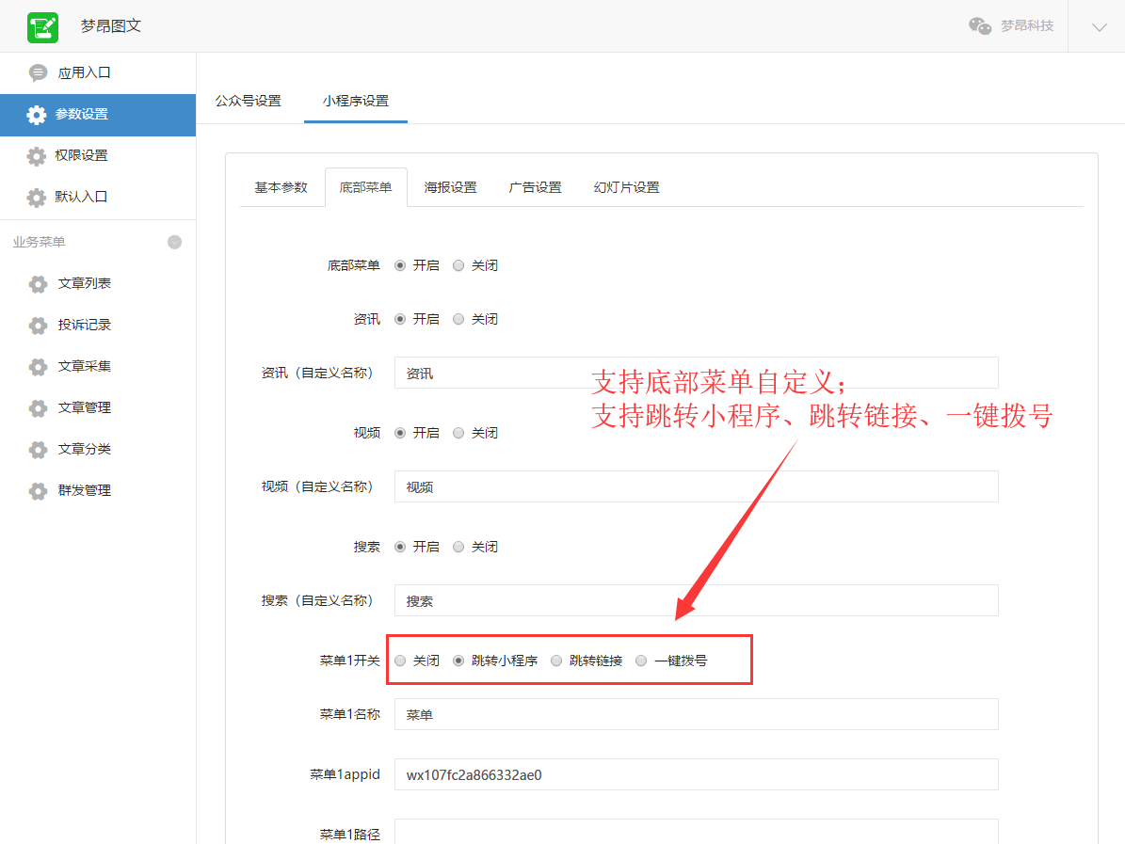The image size is (1125, 844).
Task: Click the 资讯（自定义名称） input field
Action: pos(696,373)
